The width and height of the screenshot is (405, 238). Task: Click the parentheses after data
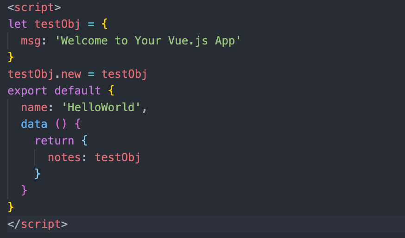(x=61, y=124)
